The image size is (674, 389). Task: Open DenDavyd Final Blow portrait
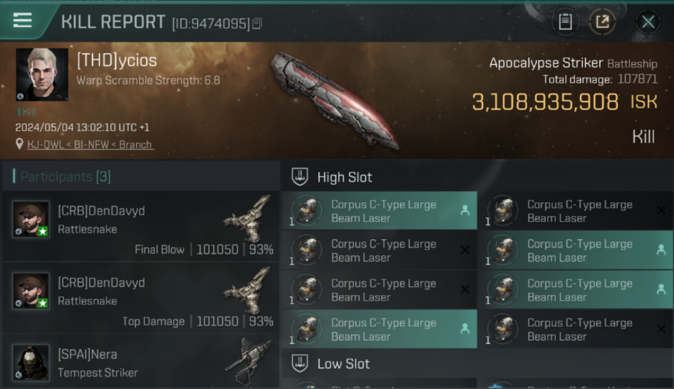[x=31, y=219]
